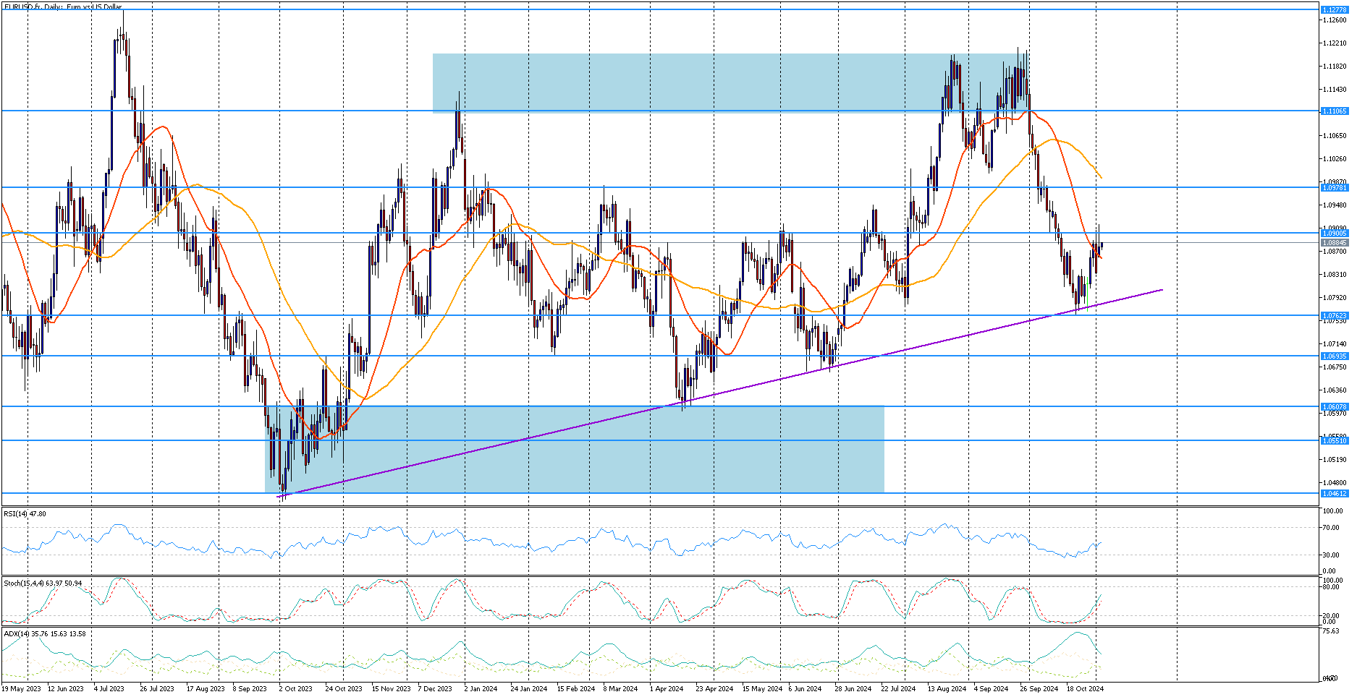This screenshot has height=697, width=1357.
Task: Select the 1.04612 bottom support label
Action: 1334,494
